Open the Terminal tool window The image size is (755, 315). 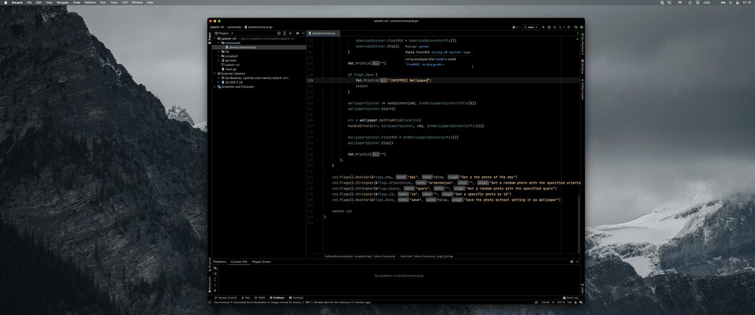tap(296, 297)
